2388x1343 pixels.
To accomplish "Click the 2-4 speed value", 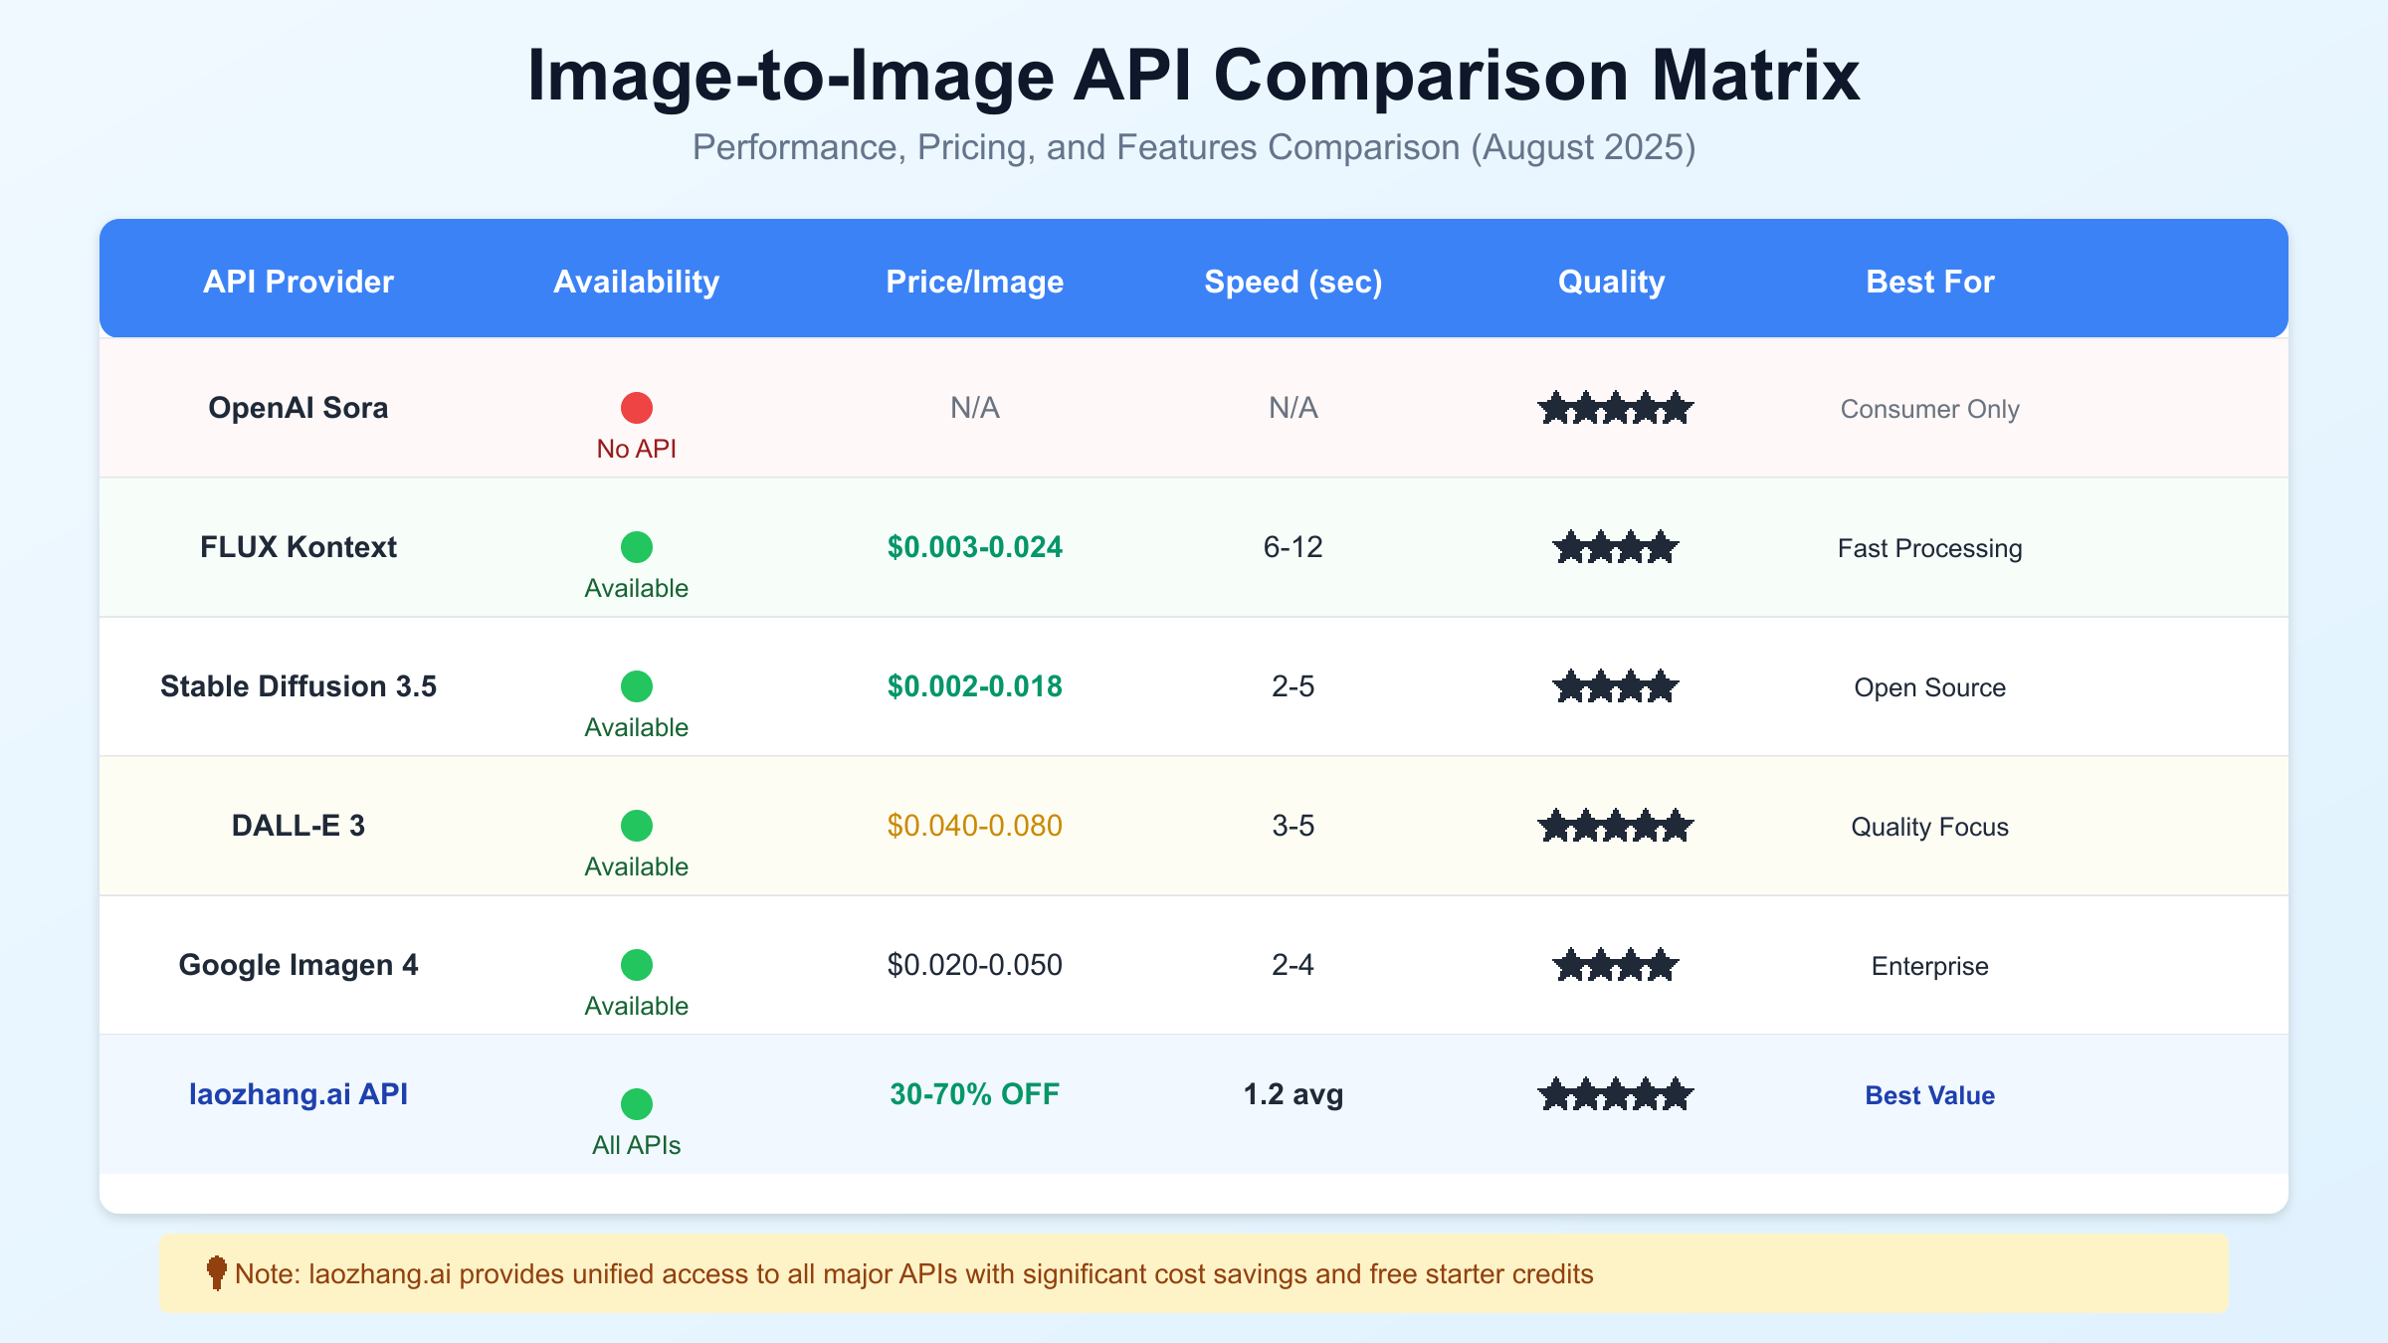I will click(x=1293, y=965).
